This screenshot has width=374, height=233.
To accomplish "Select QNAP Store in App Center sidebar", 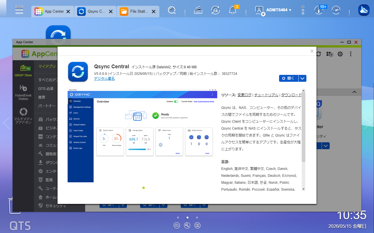I will pyautogui.click(x=23, y=71).
